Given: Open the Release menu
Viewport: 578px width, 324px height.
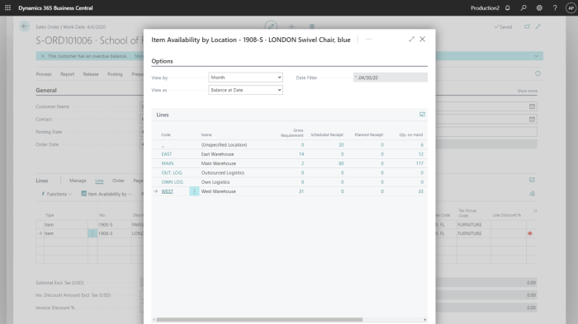Looking at the screenshot, I should pyautogui.click(x=91, y=74).
